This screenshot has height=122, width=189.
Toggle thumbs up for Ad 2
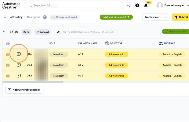8,65
